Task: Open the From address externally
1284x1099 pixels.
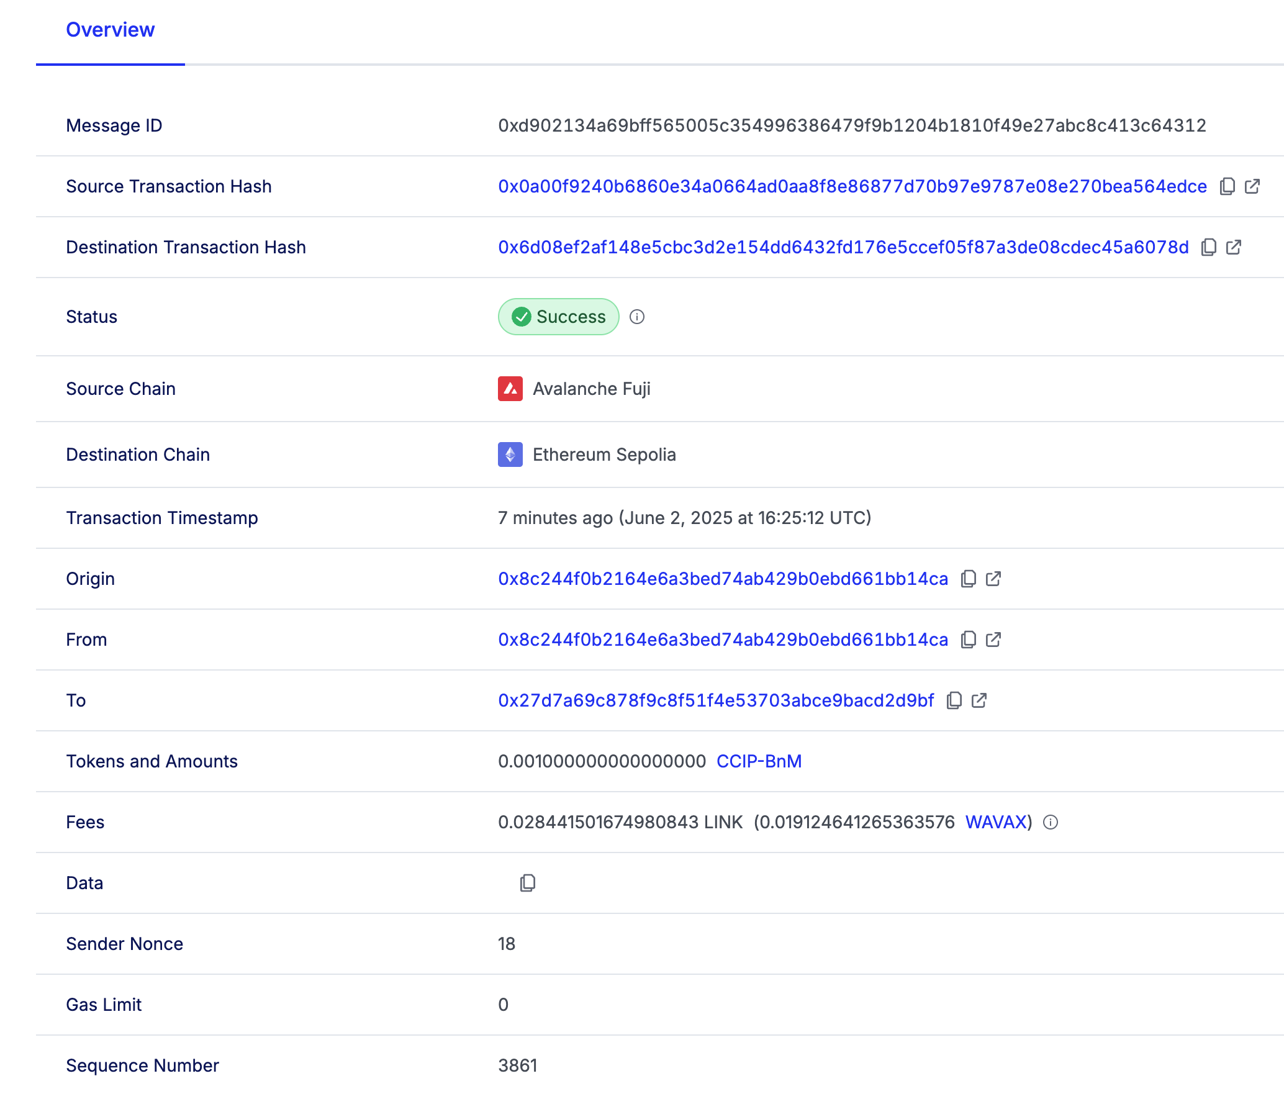Action: tap(993, 639)
